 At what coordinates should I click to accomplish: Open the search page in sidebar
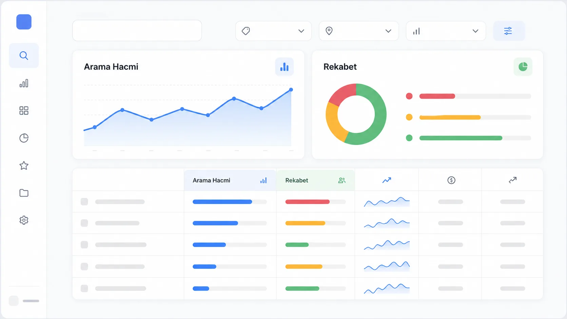[x=24, y=56]
